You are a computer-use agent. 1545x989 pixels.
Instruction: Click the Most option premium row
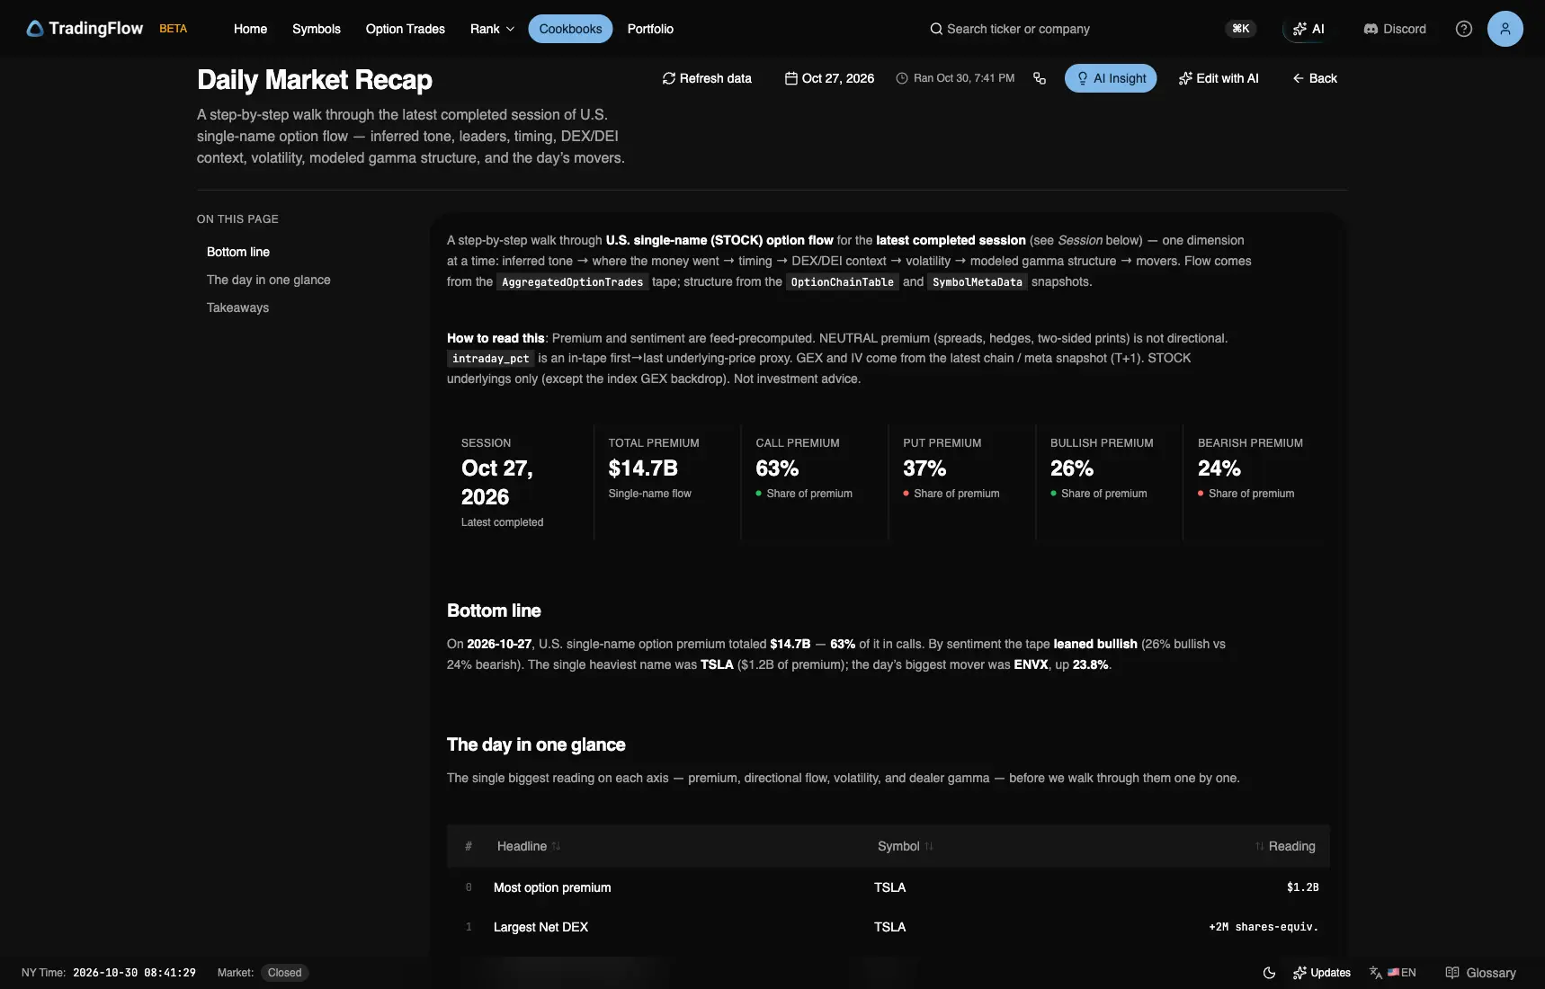888,887
